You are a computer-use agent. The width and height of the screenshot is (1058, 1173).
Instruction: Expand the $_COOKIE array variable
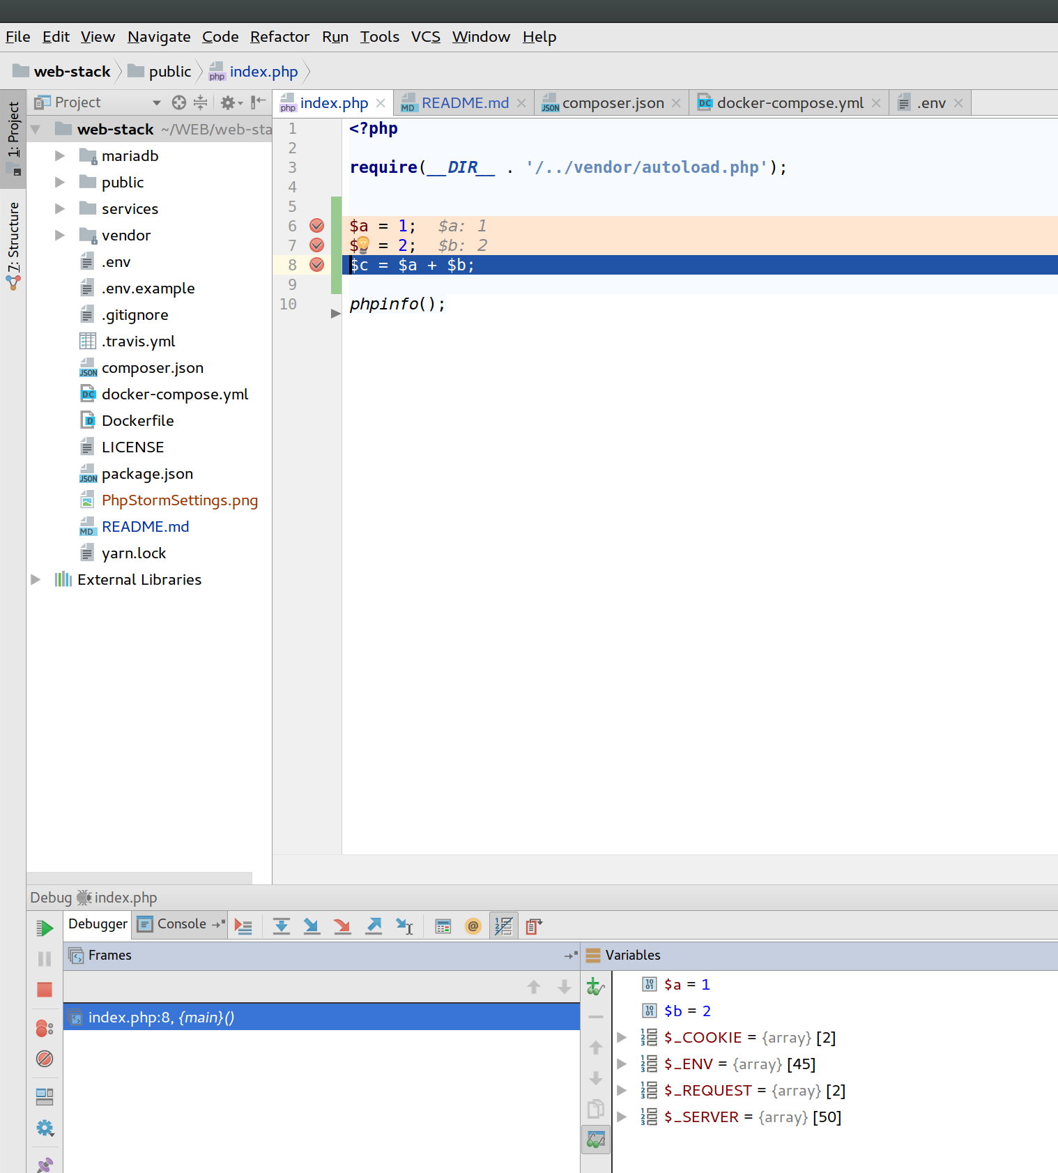pyautogui.click(x=622, y=1037)
